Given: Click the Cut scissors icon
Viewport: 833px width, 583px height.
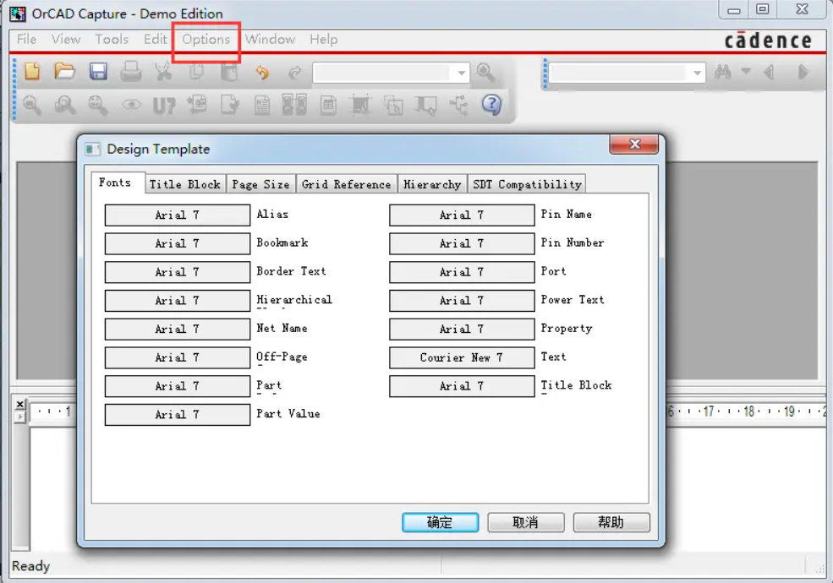Looking at the screenshot, I should [163, 71].
